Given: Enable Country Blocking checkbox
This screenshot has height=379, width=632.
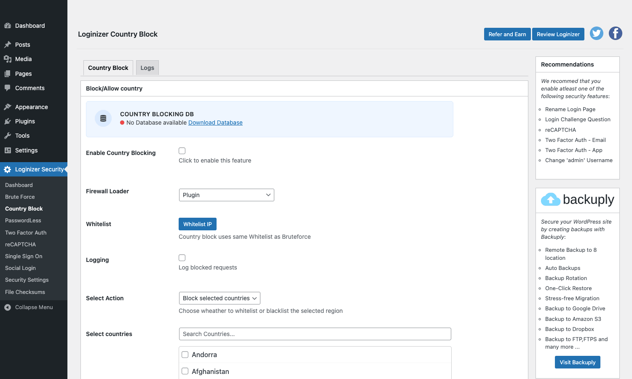Looking at the screenshot, I should click(x=182, y=151).
